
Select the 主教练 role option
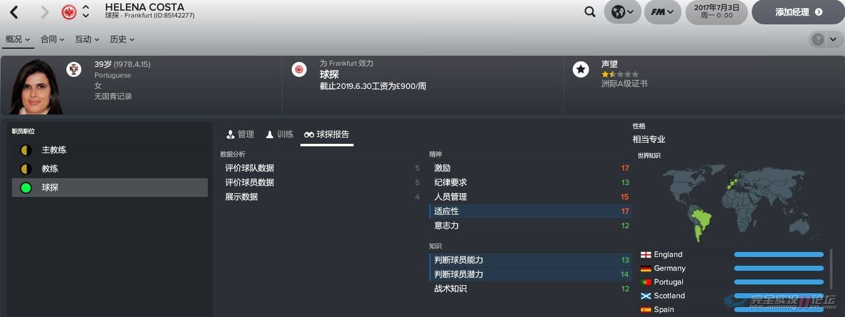[110, 150]
